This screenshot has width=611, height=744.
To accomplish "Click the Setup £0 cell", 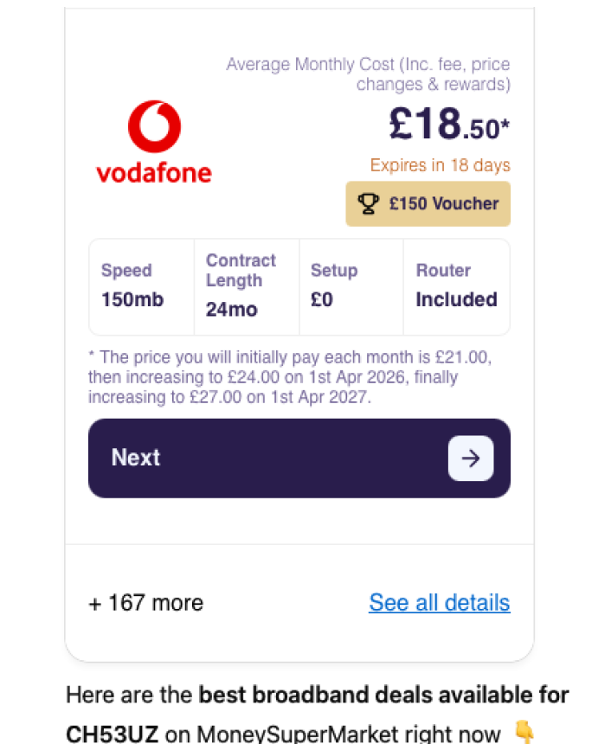I will pos(351,286).
